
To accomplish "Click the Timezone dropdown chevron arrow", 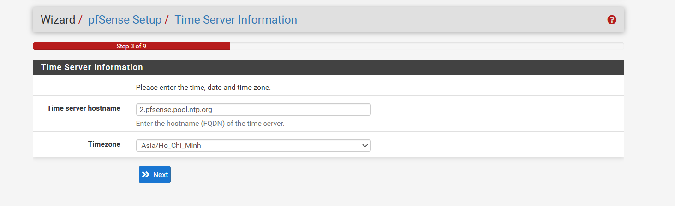I will tap(365, 146).
